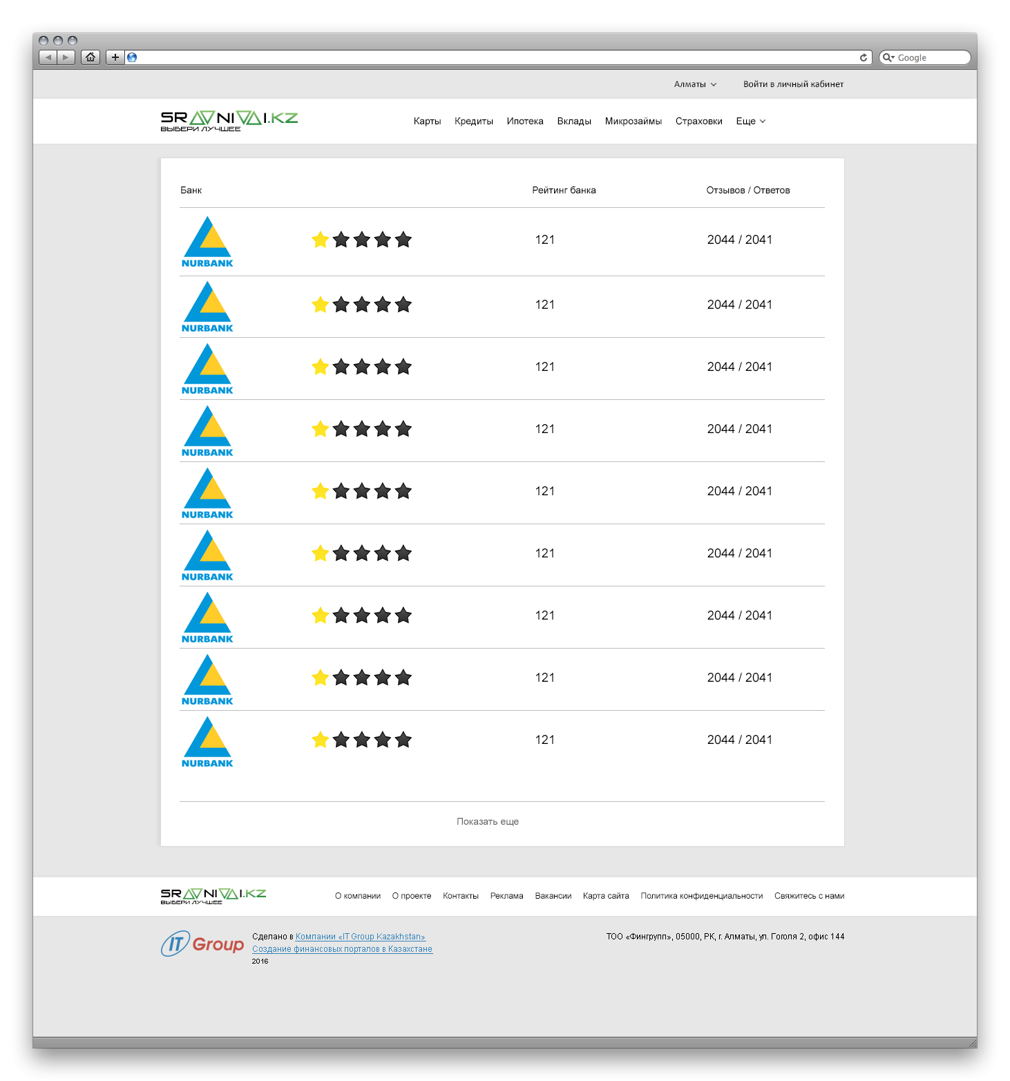
Task: Click the globe site icon in address bar
Action: (132, 57)
